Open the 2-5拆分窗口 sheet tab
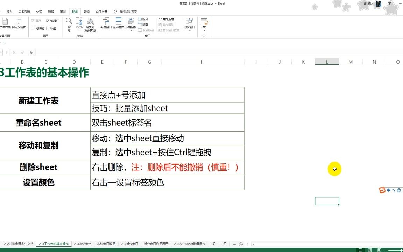This screenshot has height=252, width=403. 130,244
